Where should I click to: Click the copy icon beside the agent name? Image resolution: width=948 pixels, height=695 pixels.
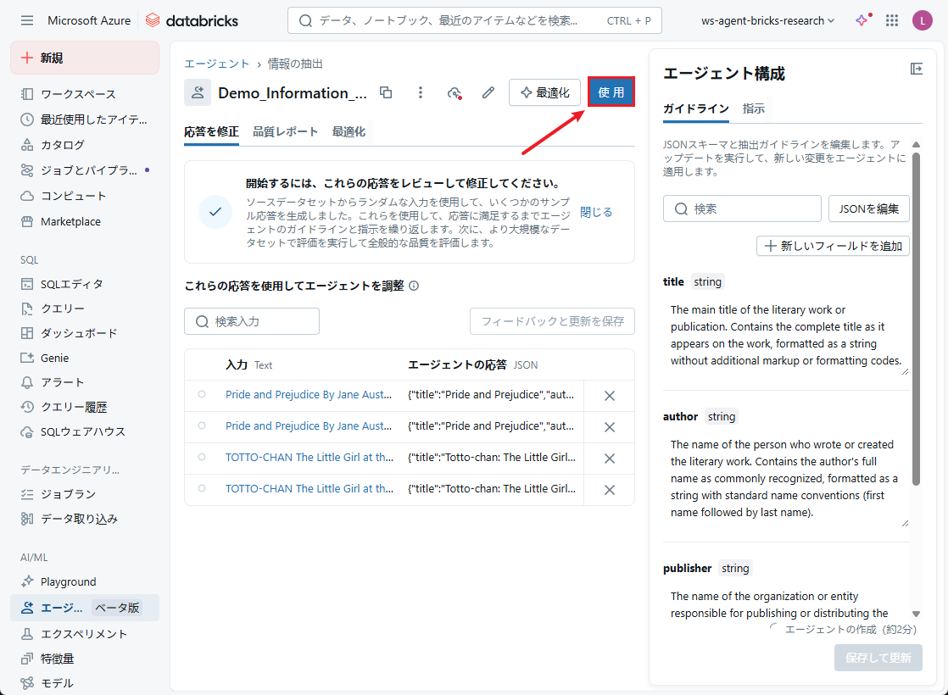point(386,92)
